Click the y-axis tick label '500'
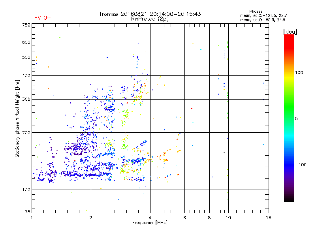Viewport: 316px width, 237px height. click(x=26, y=57)
